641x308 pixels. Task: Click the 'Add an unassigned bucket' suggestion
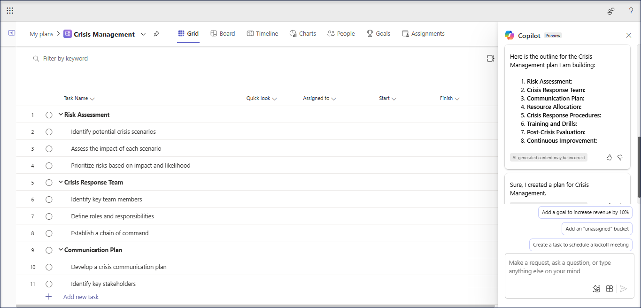[597, 229]
